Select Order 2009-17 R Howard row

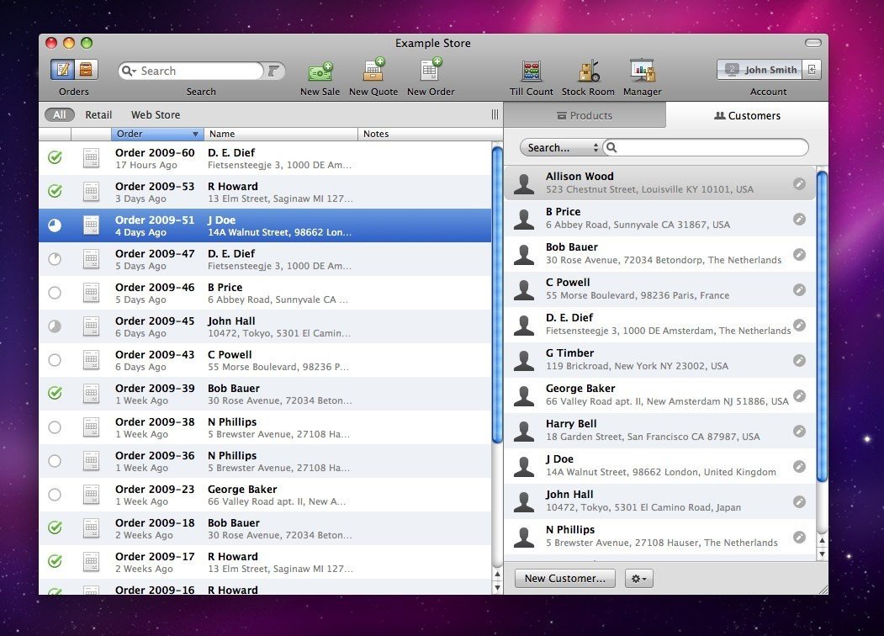coord(265,562)
